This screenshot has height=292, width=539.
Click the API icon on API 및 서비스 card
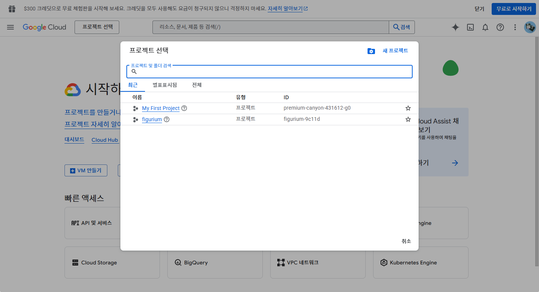coord(75,223)
